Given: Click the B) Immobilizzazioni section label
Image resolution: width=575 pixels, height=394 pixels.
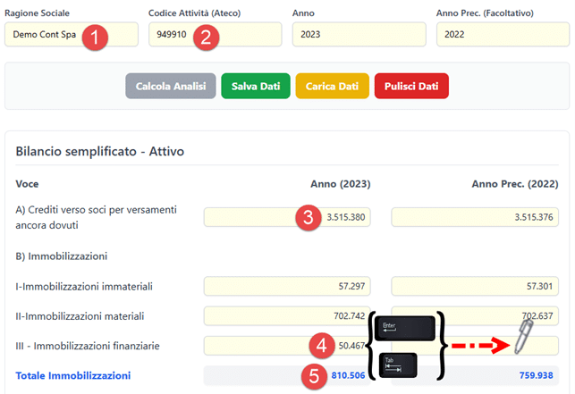Looking at the screenshot, I should (61, 256).
